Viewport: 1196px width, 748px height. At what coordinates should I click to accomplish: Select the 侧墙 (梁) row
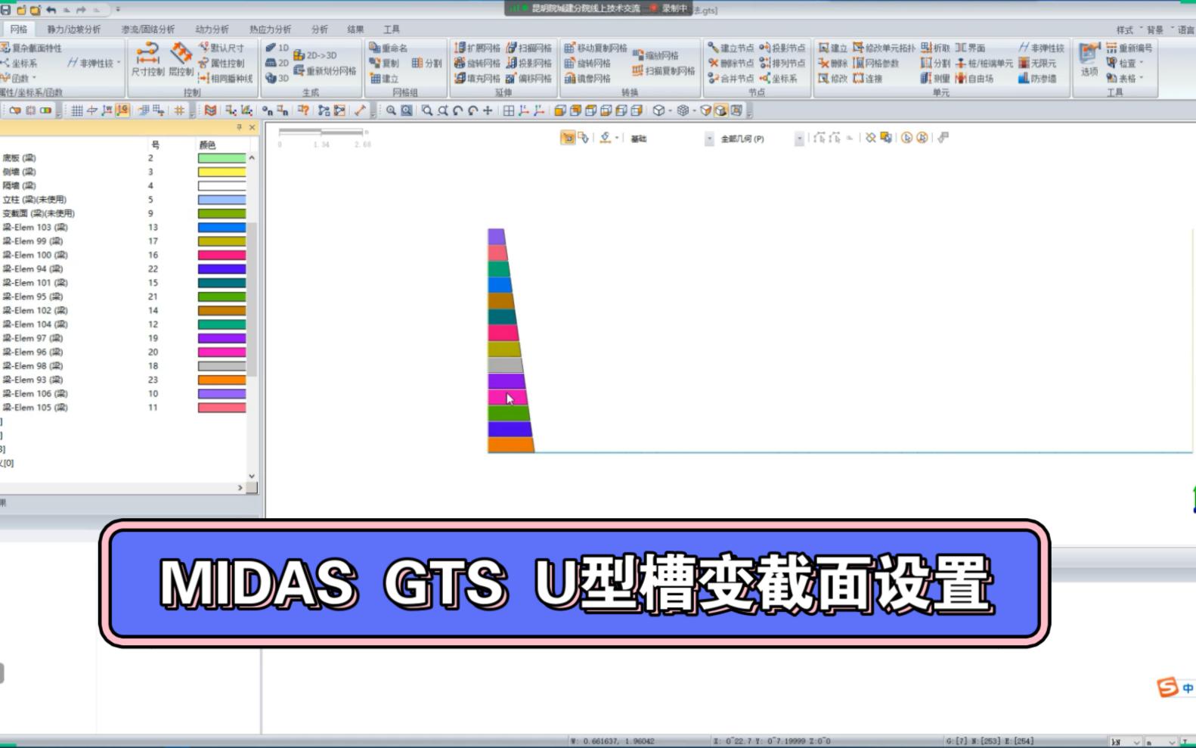tap(123, 172)
